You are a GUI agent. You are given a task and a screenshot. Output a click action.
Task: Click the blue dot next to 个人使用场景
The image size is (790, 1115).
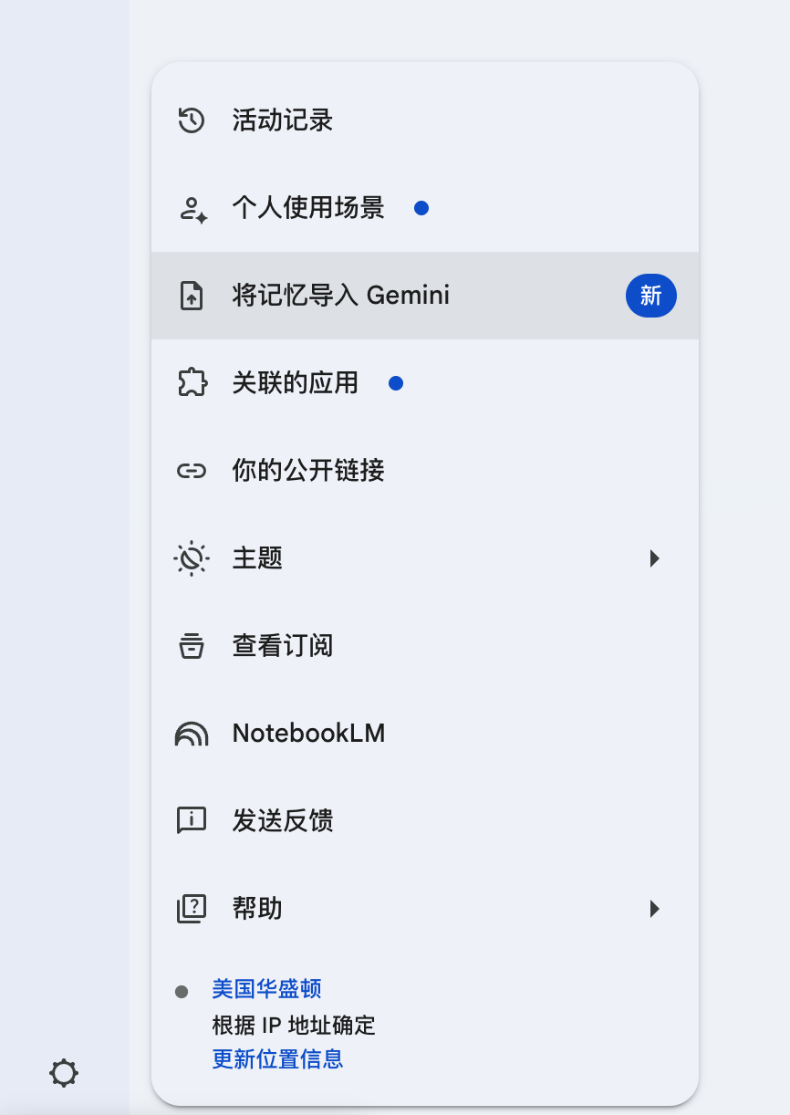pos(421,207)
